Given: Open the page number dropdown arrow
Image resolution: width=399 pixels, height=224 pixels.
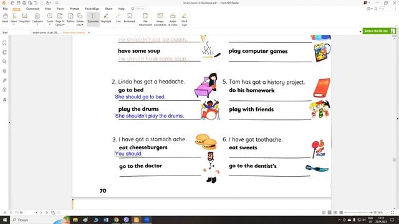Looking at the screenshot, I should click(36, 212).
